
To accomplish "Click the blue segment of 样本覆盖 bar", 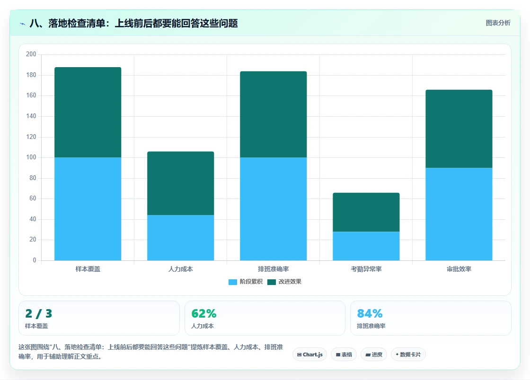I will tap(88, 209).
